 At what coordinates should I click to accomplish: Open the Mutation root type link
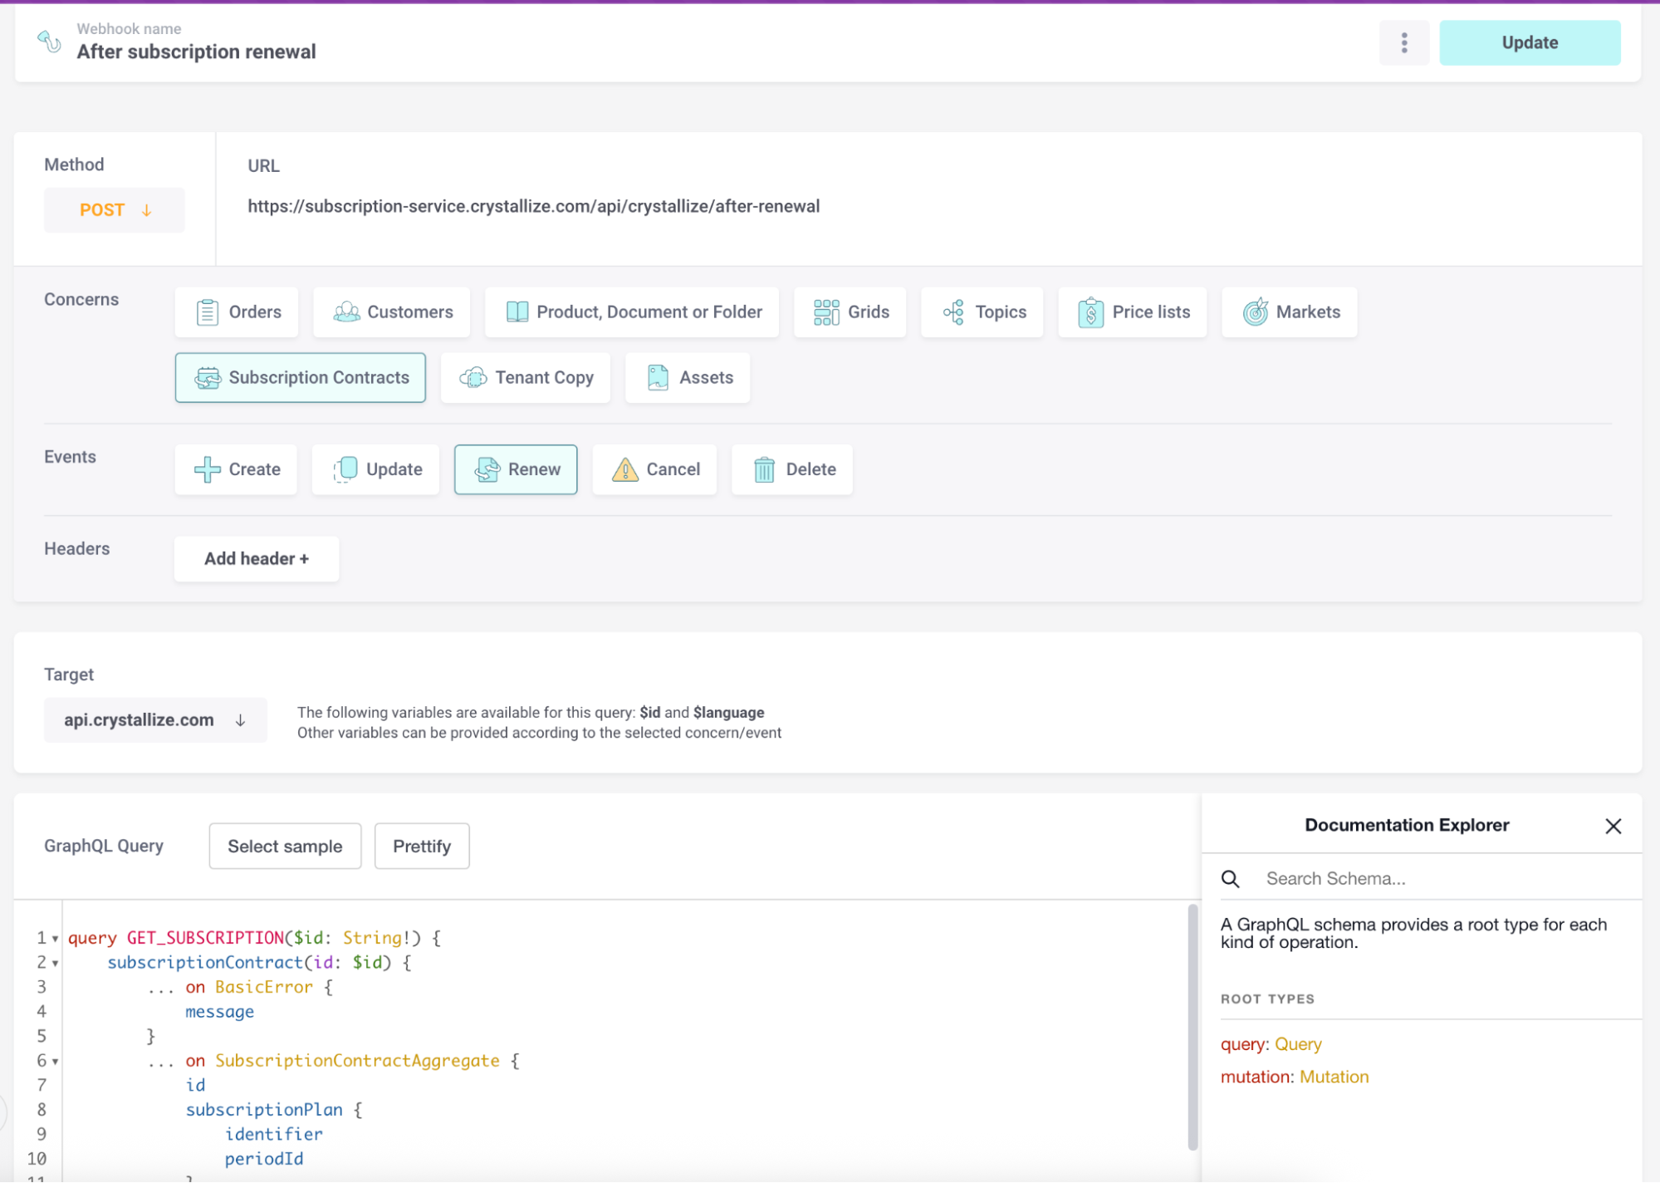point(1334,1077)
